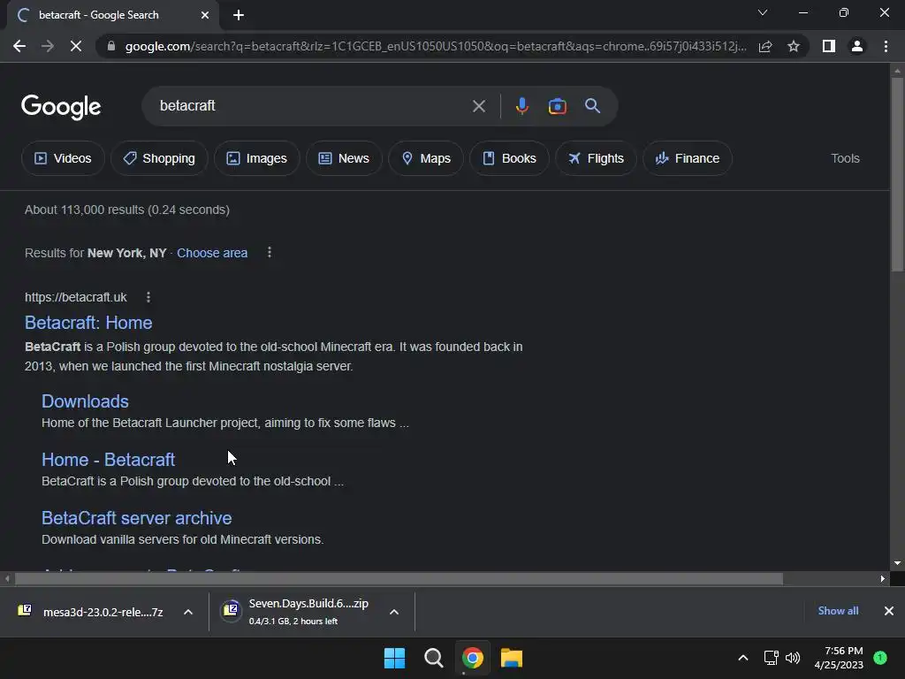The image size is (905, 679).
Task: Switch to Books results
Action: click(510, 158)
